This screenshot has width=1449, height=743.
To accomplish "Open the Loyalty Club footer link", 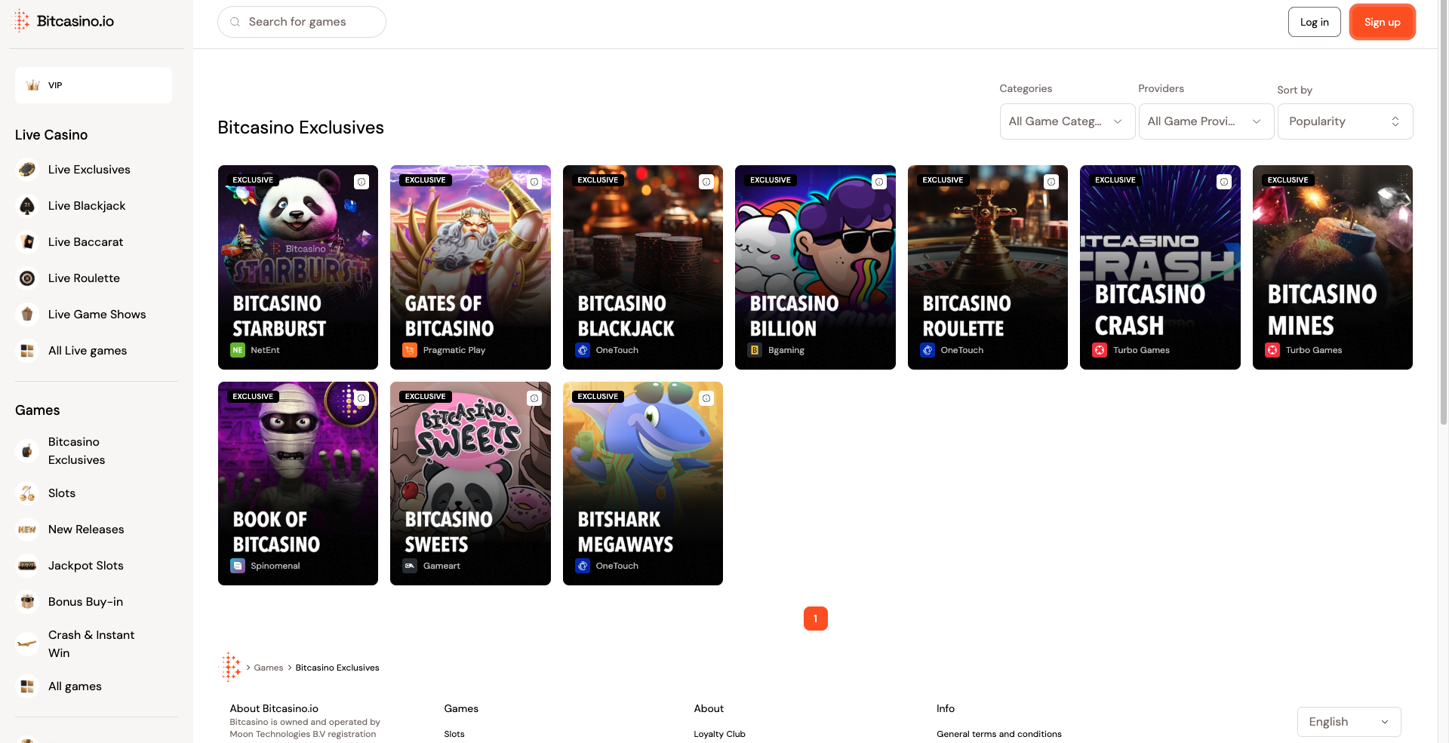I will pyautogui.click(x=719, y=734).
